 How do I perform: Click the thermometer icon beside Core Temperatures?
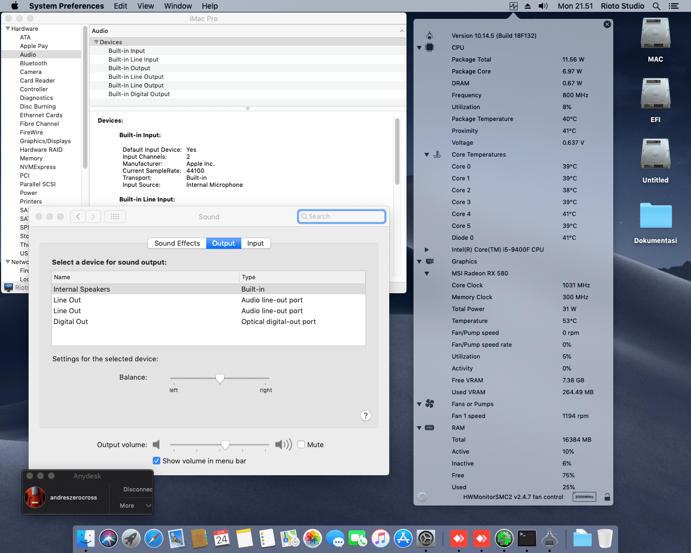coord(437,154)
